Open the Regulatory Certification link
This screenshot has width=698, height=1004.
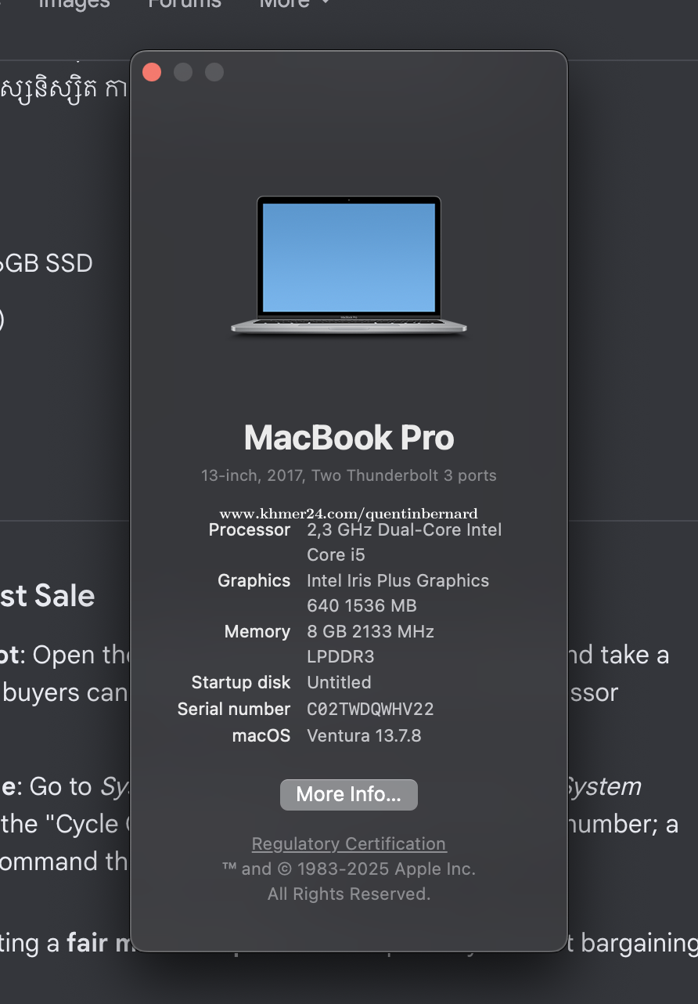[x=349, y=843]
